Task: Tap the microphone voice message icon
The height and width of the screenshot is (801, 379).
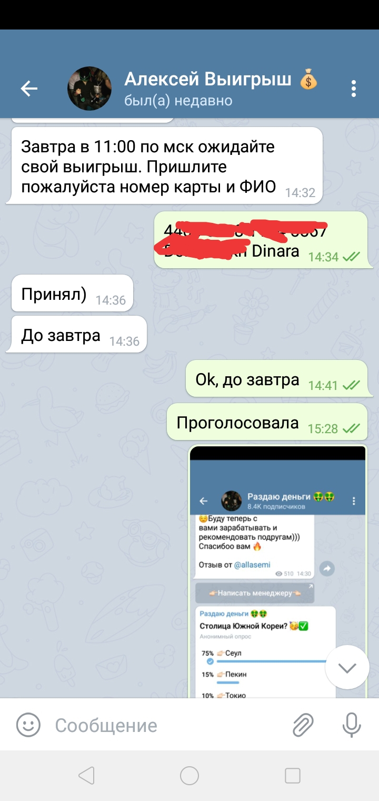Action: pos(352,725)
